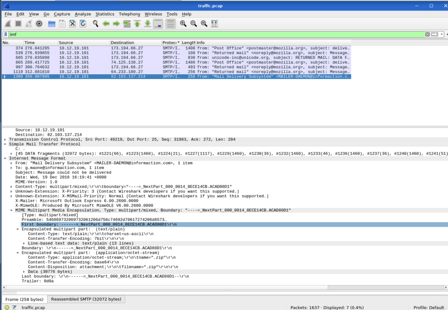Click the Resize columns to content icon
The image size is (448, 310).
coord(214,24)
